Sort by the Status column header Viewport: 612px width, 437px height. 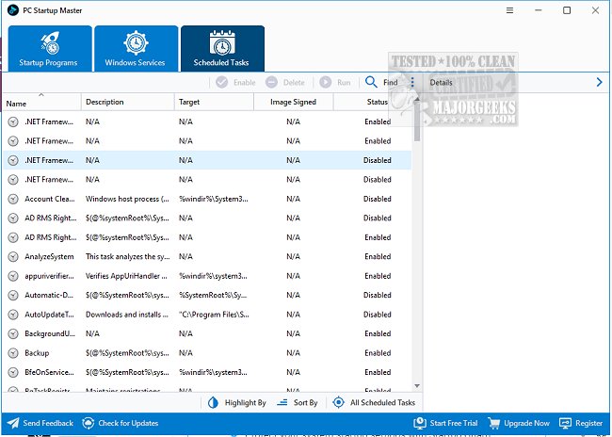click(x=373, y=102)
